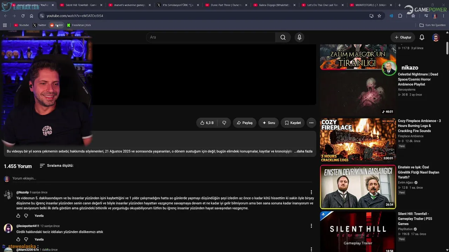Click the YouTube Ara search field
Image resolution: width=449 pixels, height=252 pixels.
point(211,37)
